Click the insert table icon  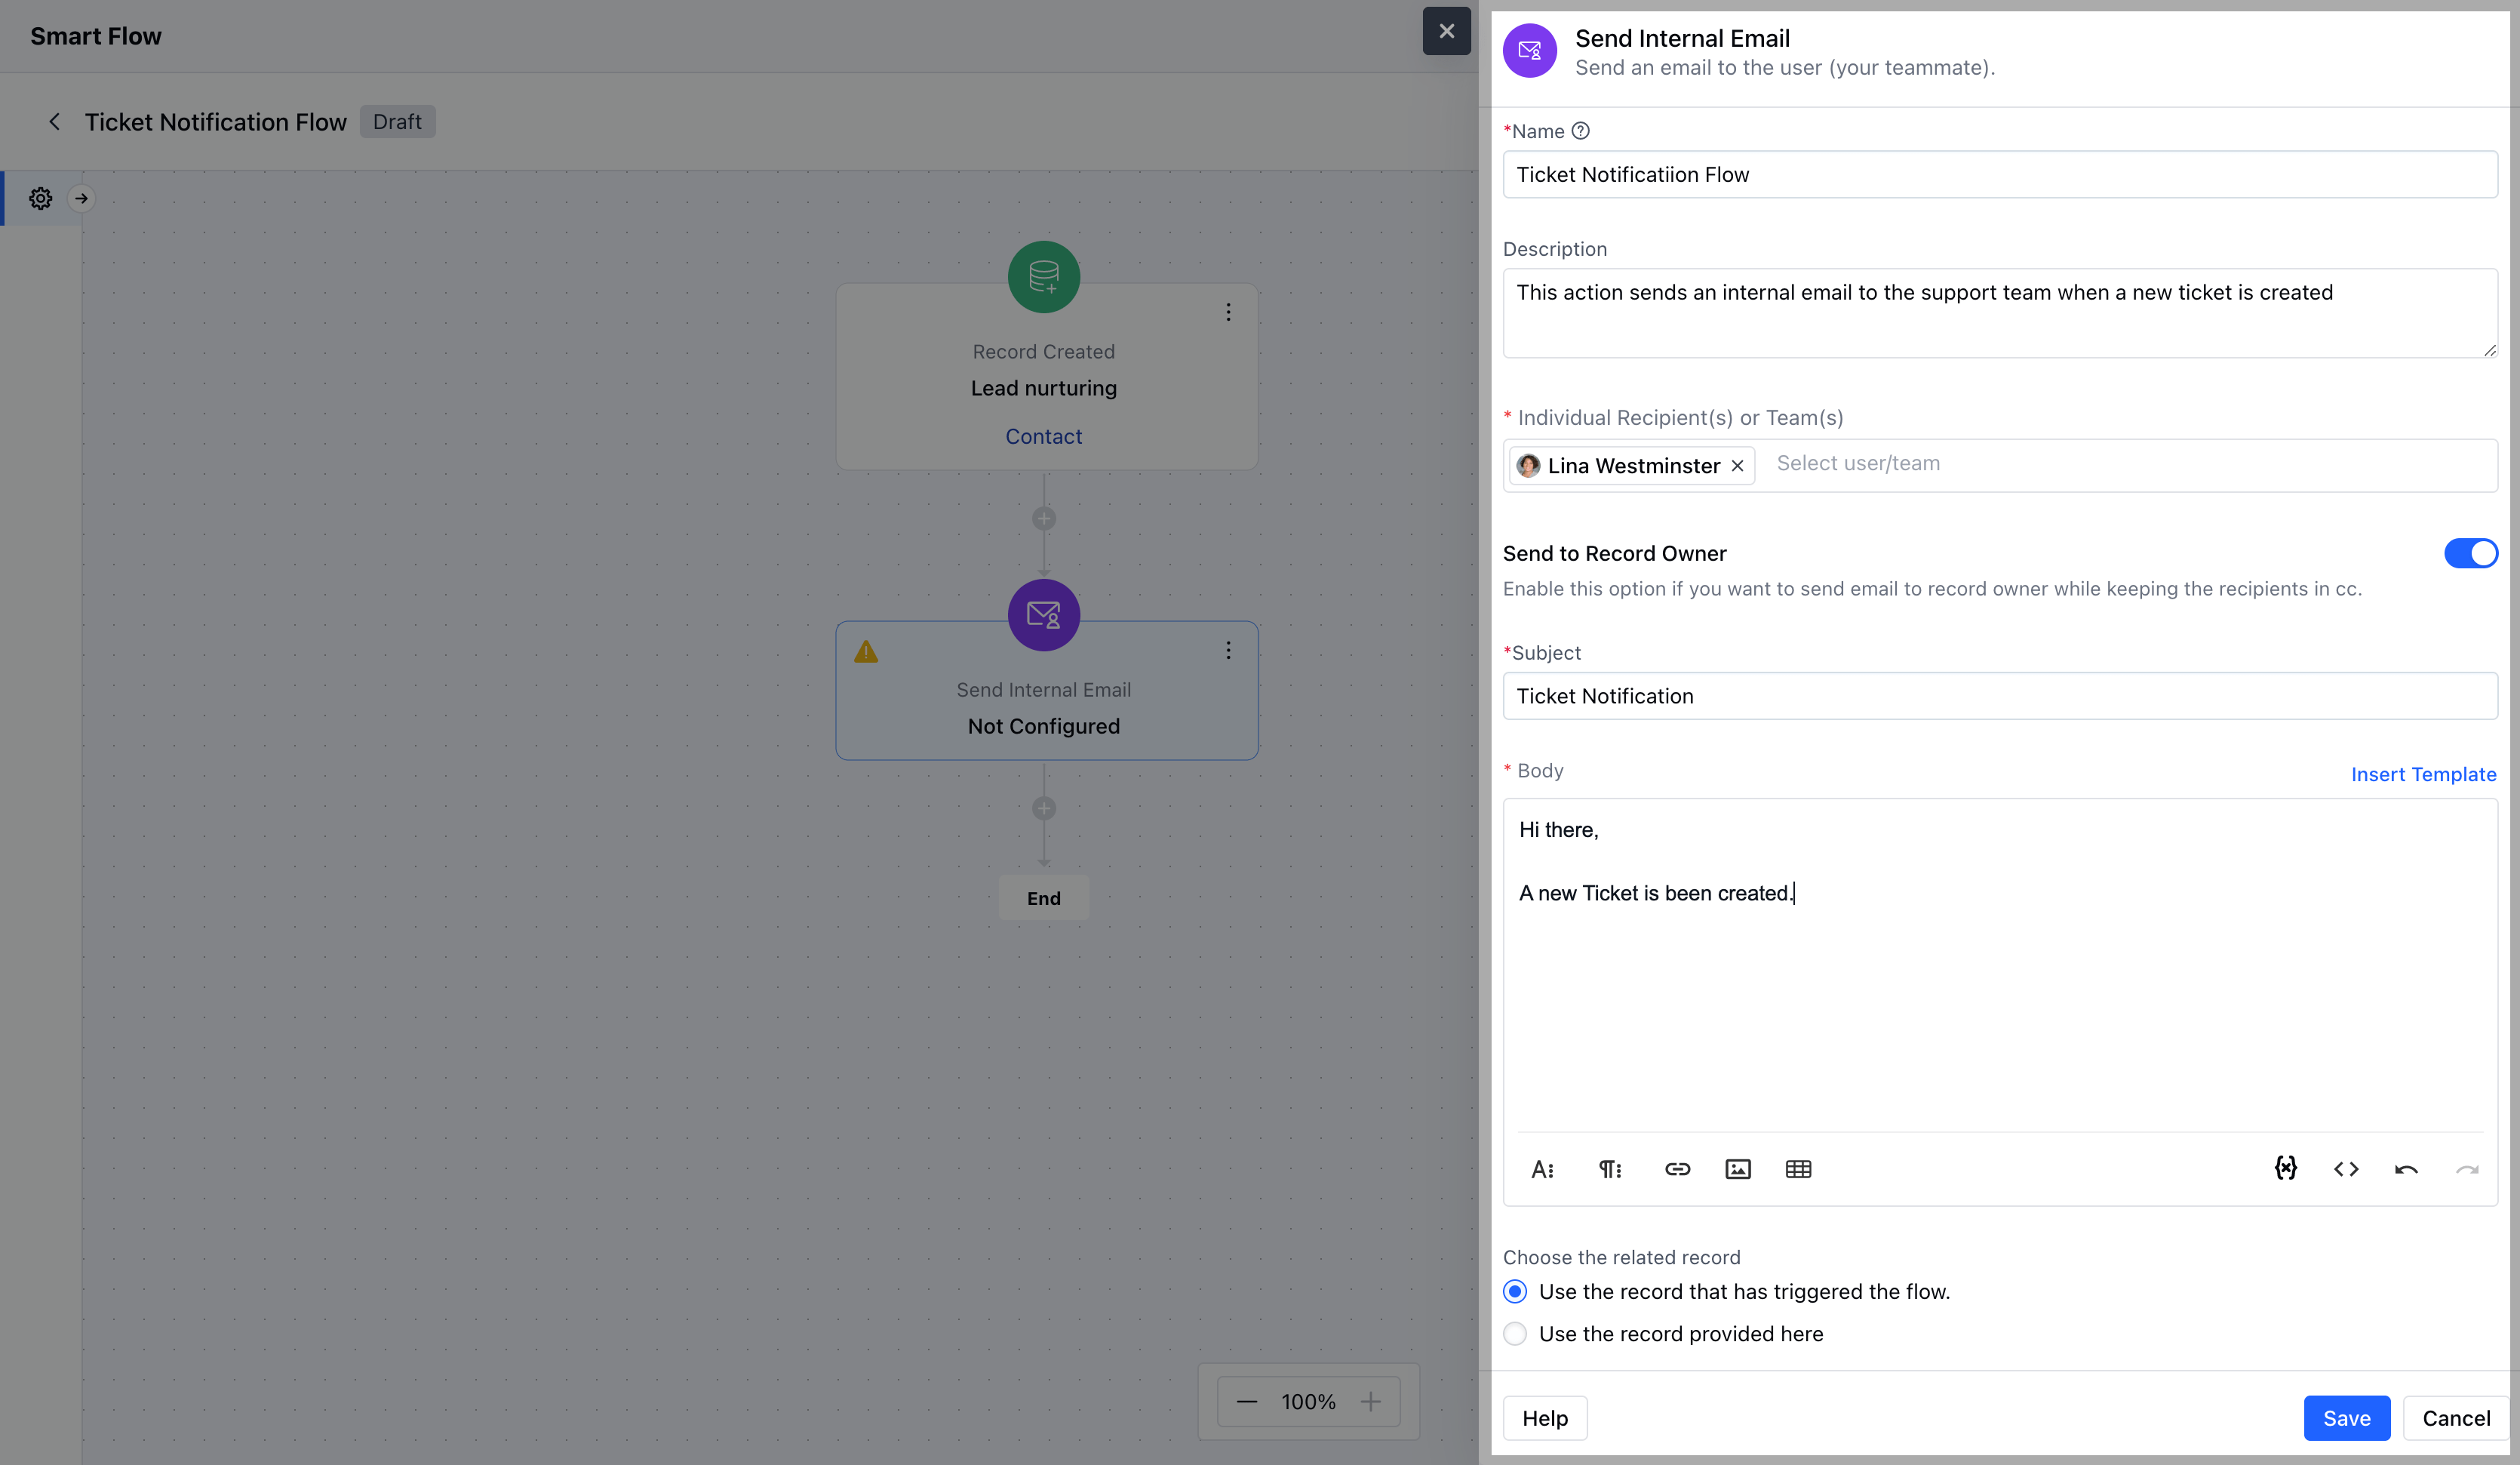pyautogui.click(x=1798, y=1169)
